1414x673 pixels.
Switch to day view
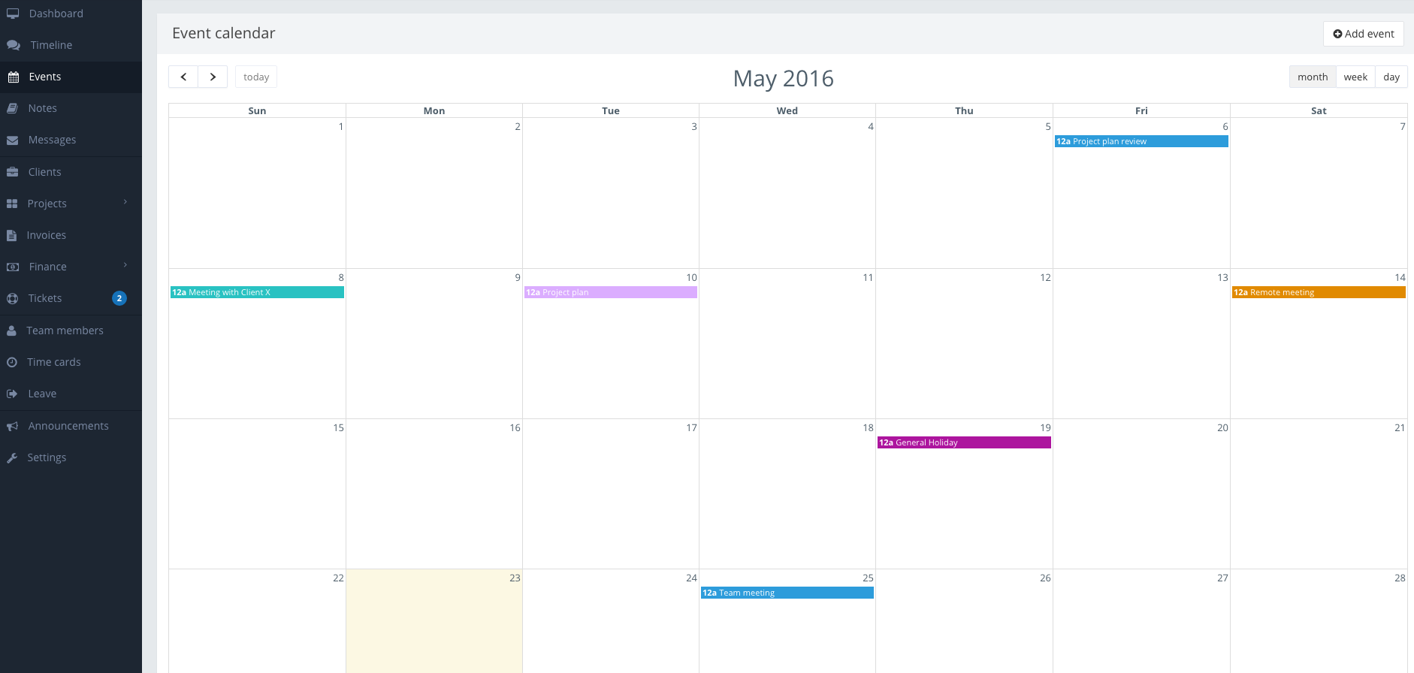[1391, 77]
